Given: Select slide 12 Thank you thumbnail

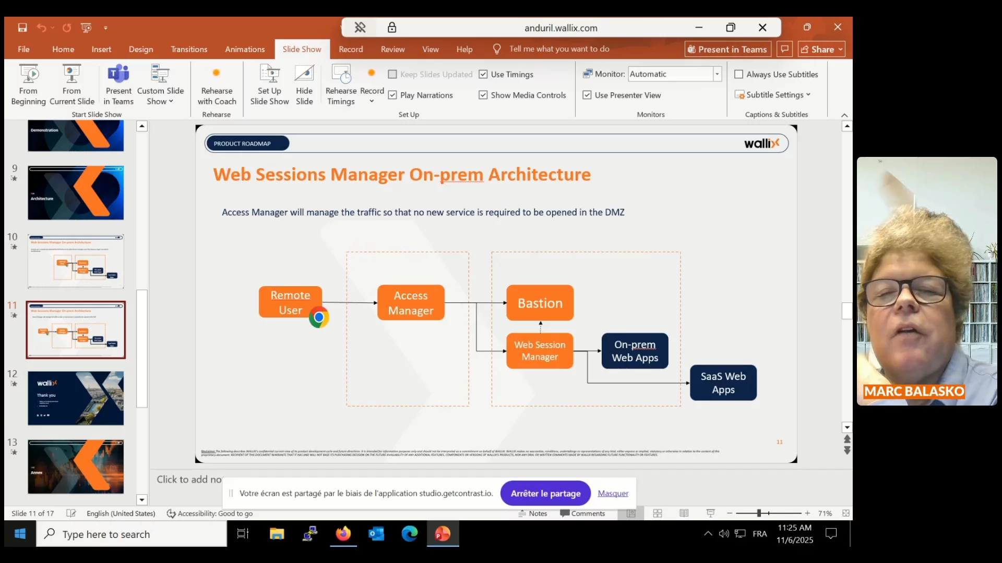Looking at the screenshot, I should tap(76, 398).
